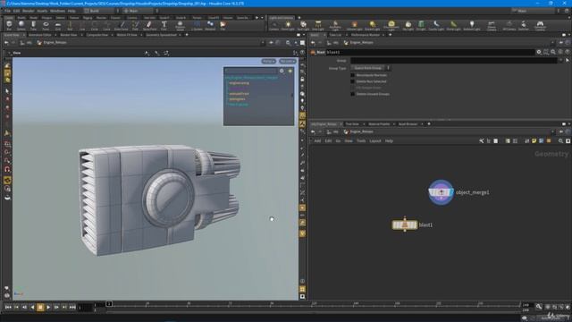Open the blast1 parameter gear menu

[539, 52]
